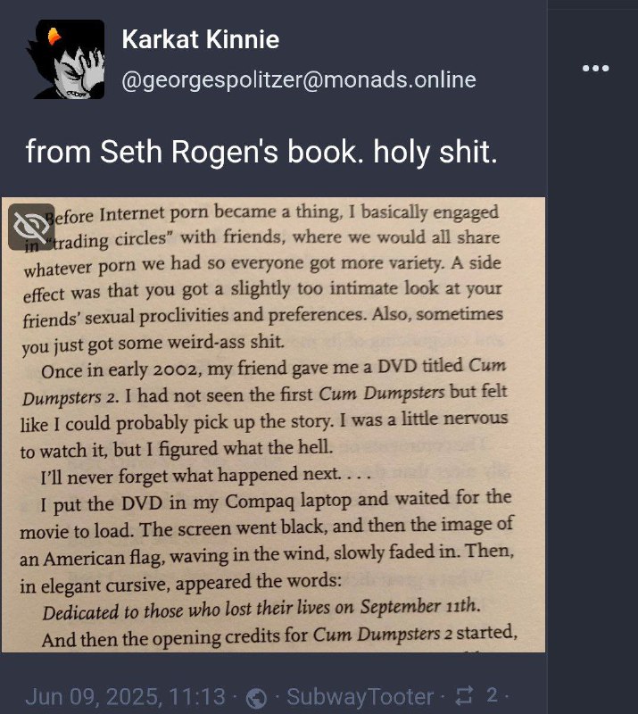Open the Karkat Kinnie display name profile
Screen dimensions: 638x714
(201, 39)
